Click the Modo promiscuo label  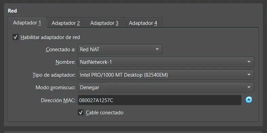click(x=55, y=88)
